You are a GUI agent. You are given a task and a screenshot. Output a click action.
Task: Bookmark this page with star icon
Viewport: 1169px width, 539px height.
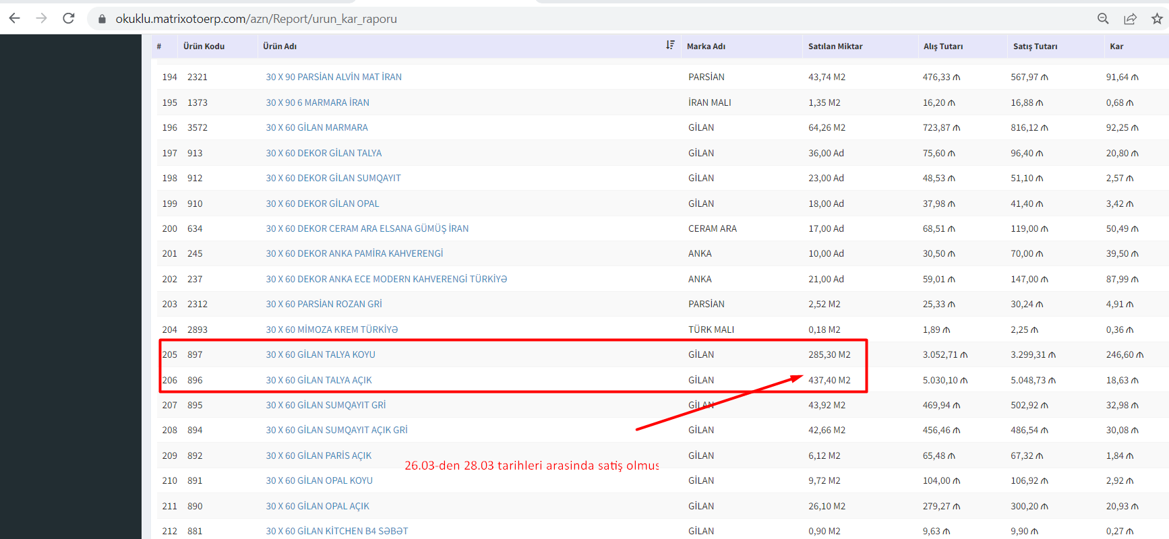1157,19
